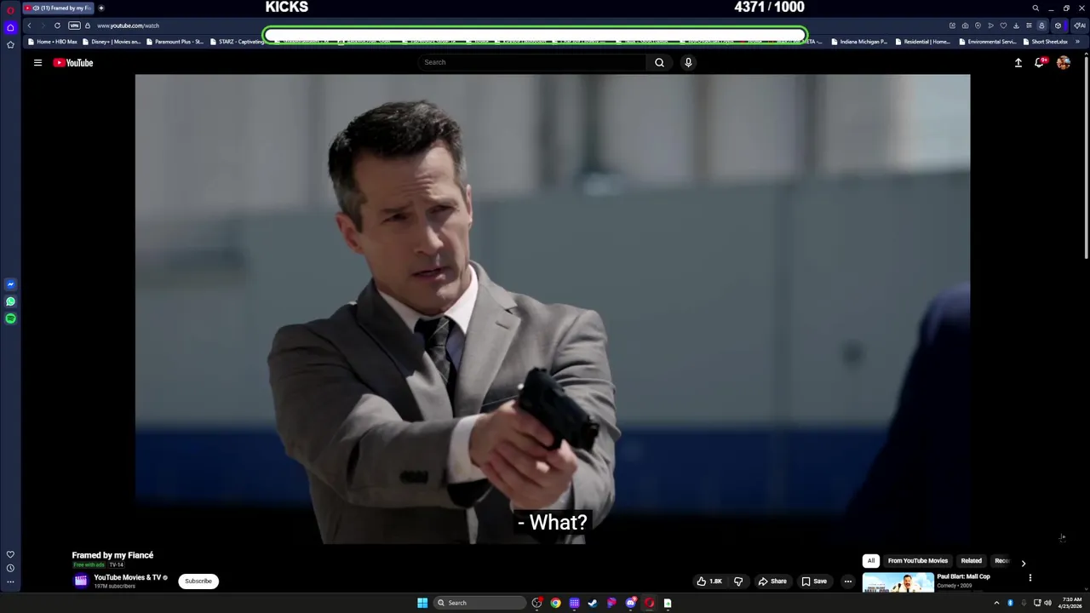Open Windows Start button
This screenshot has height=613, width=1090.
pos(422,603)
